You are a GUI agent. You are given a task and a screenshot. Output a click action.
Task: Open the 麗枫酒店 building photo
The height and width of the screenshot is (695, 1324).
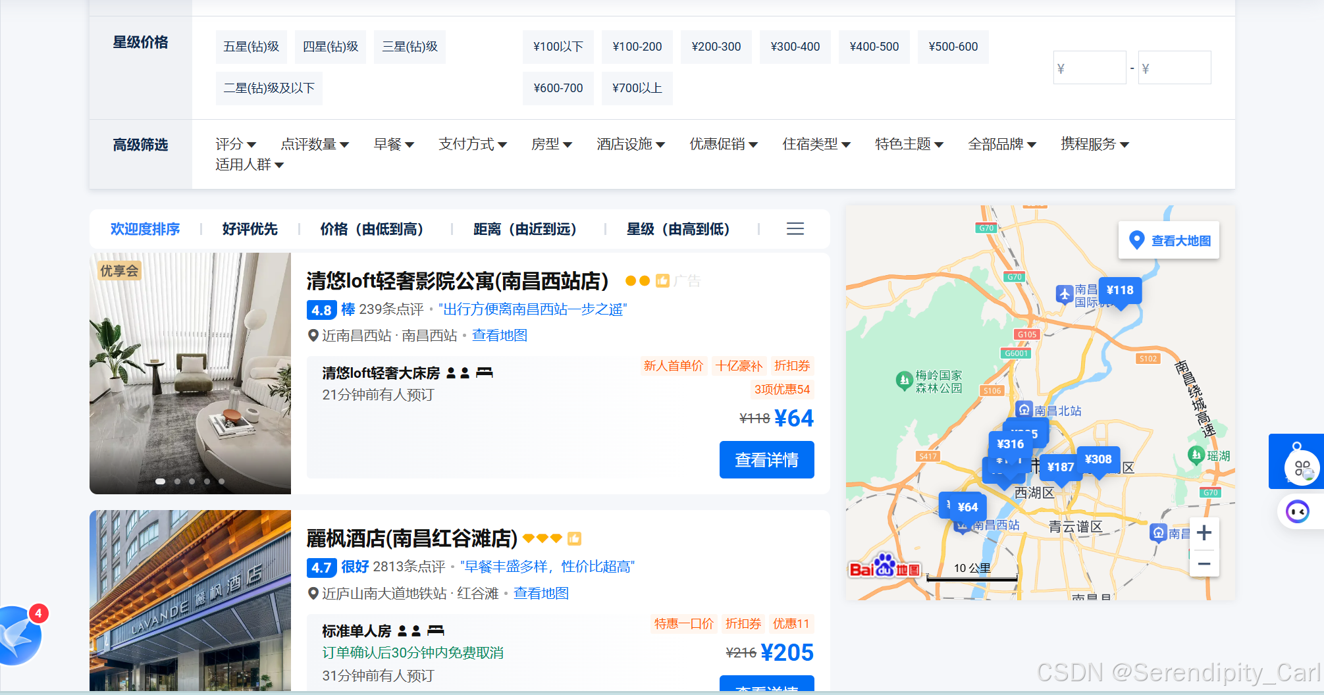pyautogui.click(x=190, y=600)
